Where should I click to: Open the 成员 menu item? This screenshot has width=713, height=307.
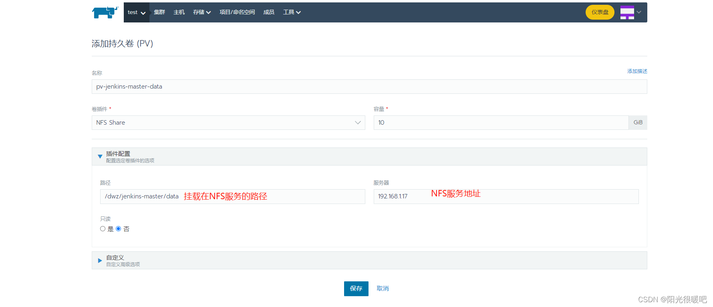[x=269, y=12]
